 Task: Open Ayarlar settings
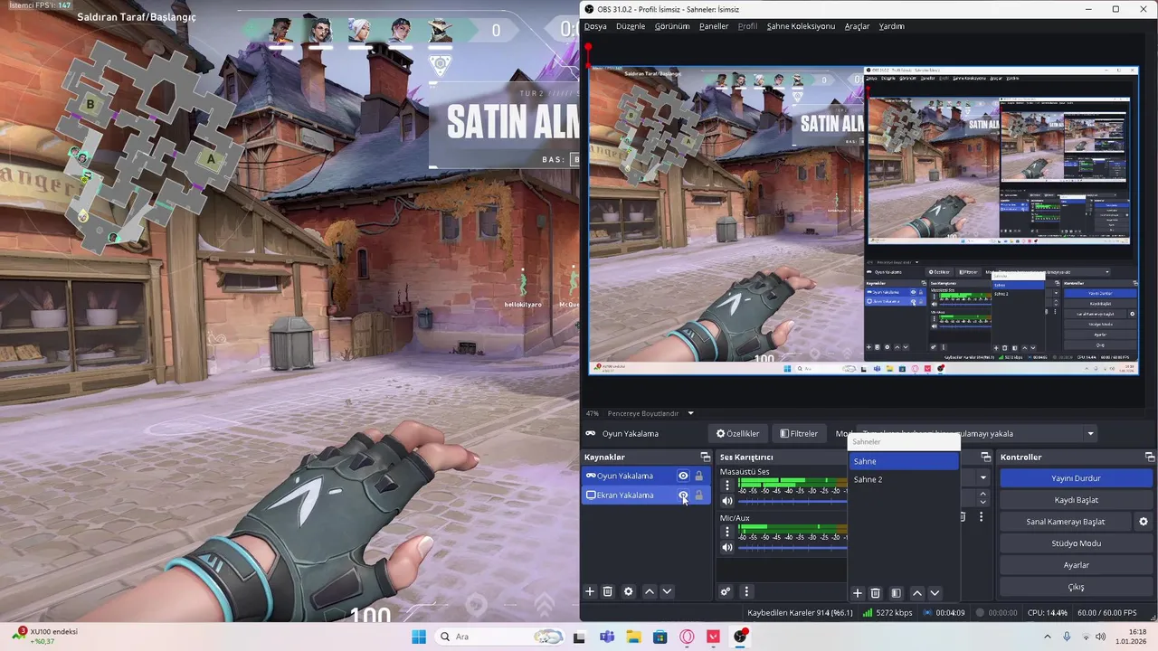[x=1076, y=565]
